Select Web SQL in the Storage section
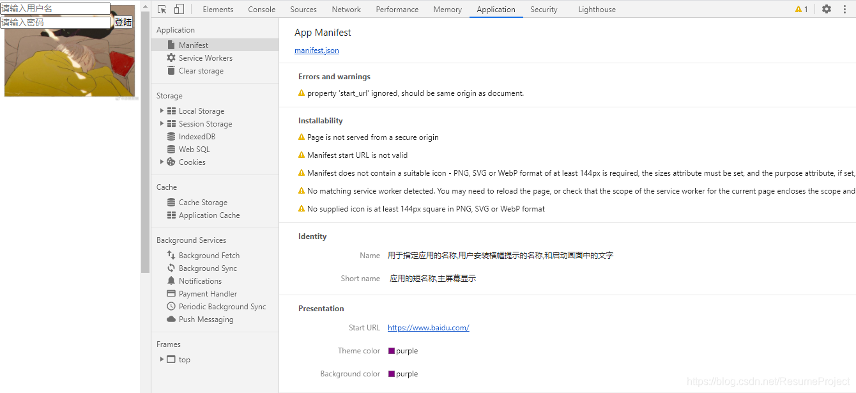 [x=194, y=149]
